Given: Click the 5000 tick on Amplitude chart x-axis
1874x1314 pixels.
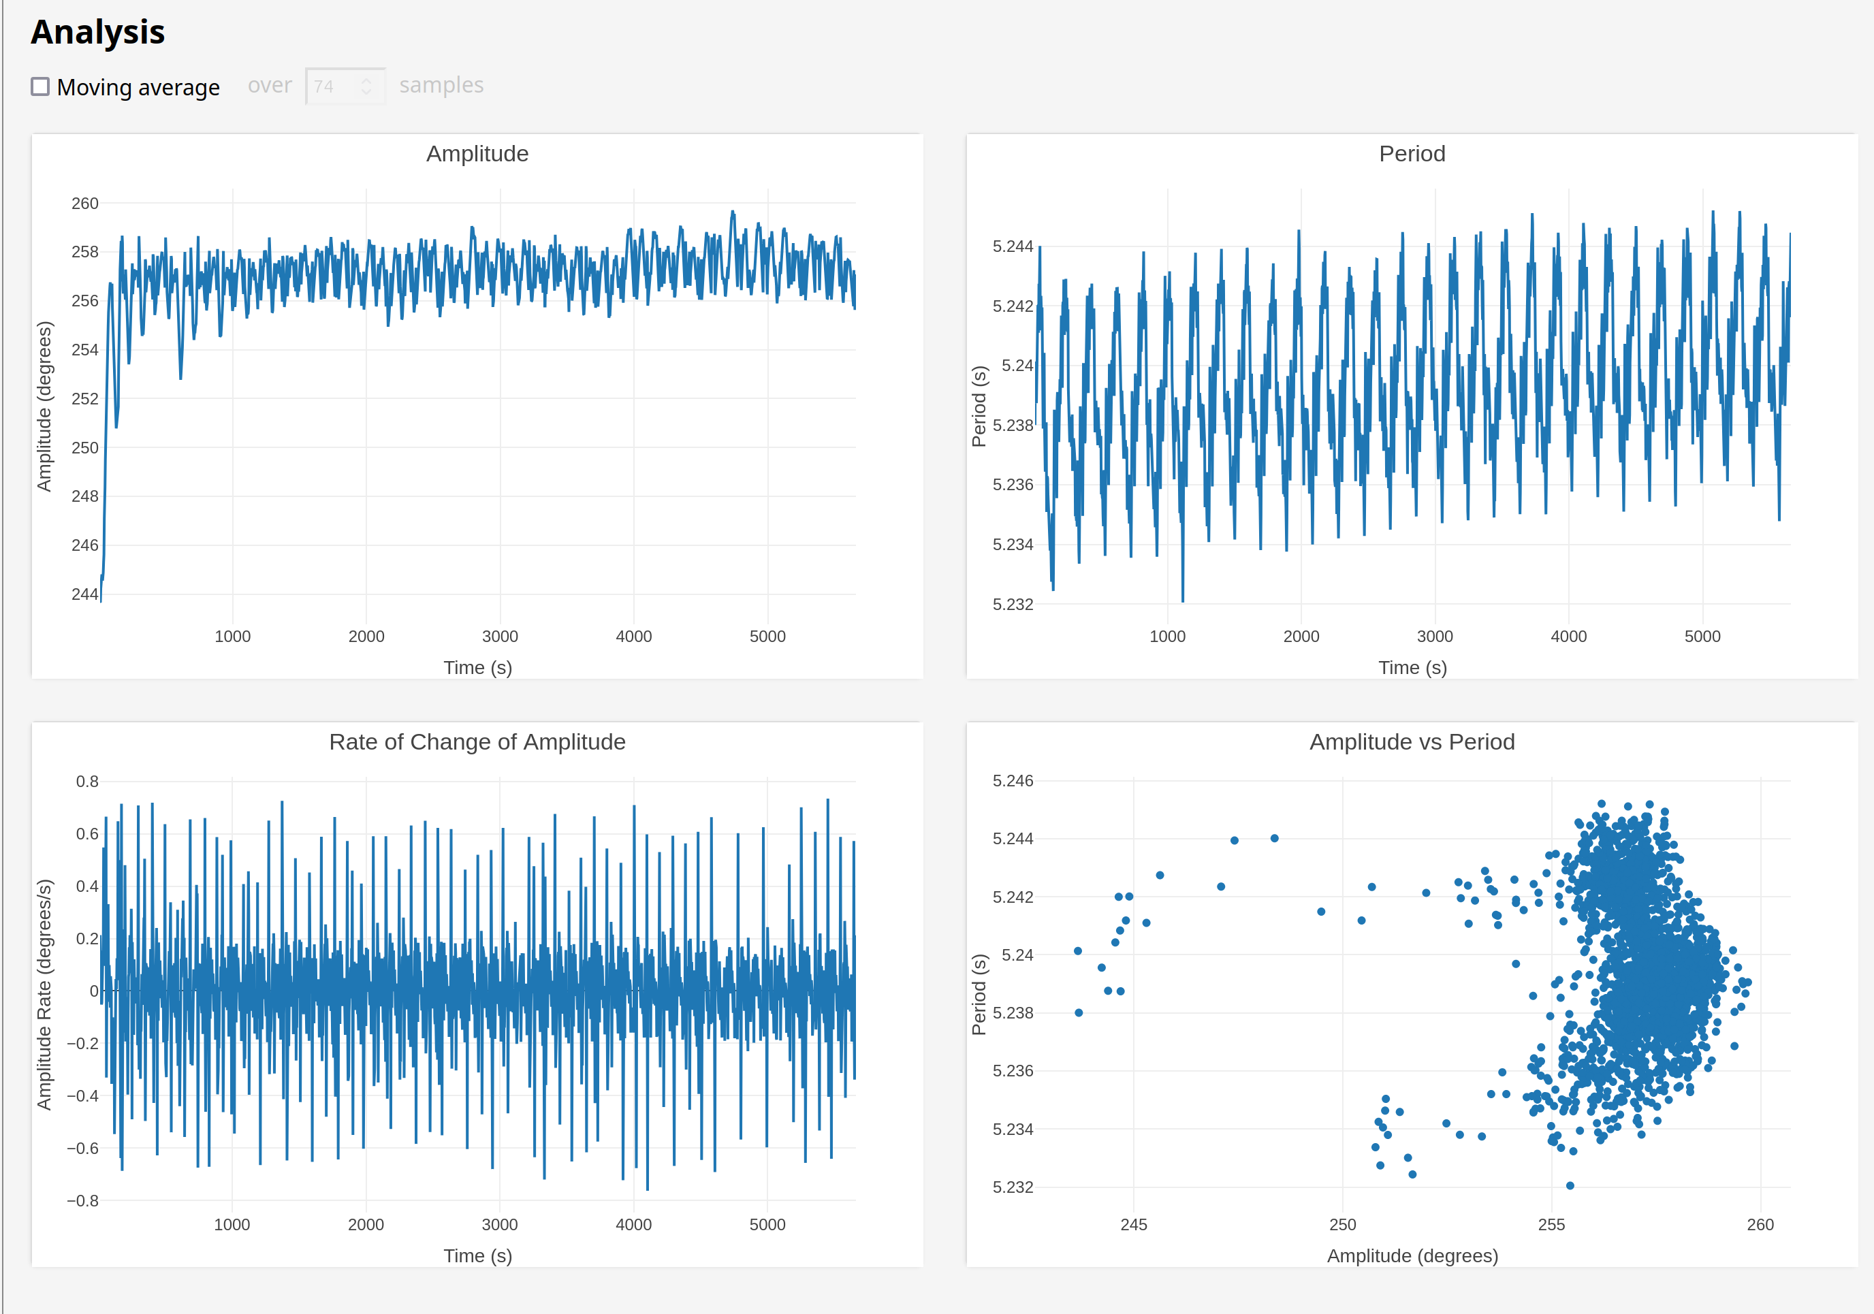Looking at the screenshot, I should (767, 637).
